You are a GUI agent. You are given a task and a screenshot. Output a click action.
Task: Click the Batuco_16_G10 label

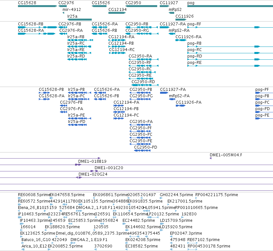36,240
